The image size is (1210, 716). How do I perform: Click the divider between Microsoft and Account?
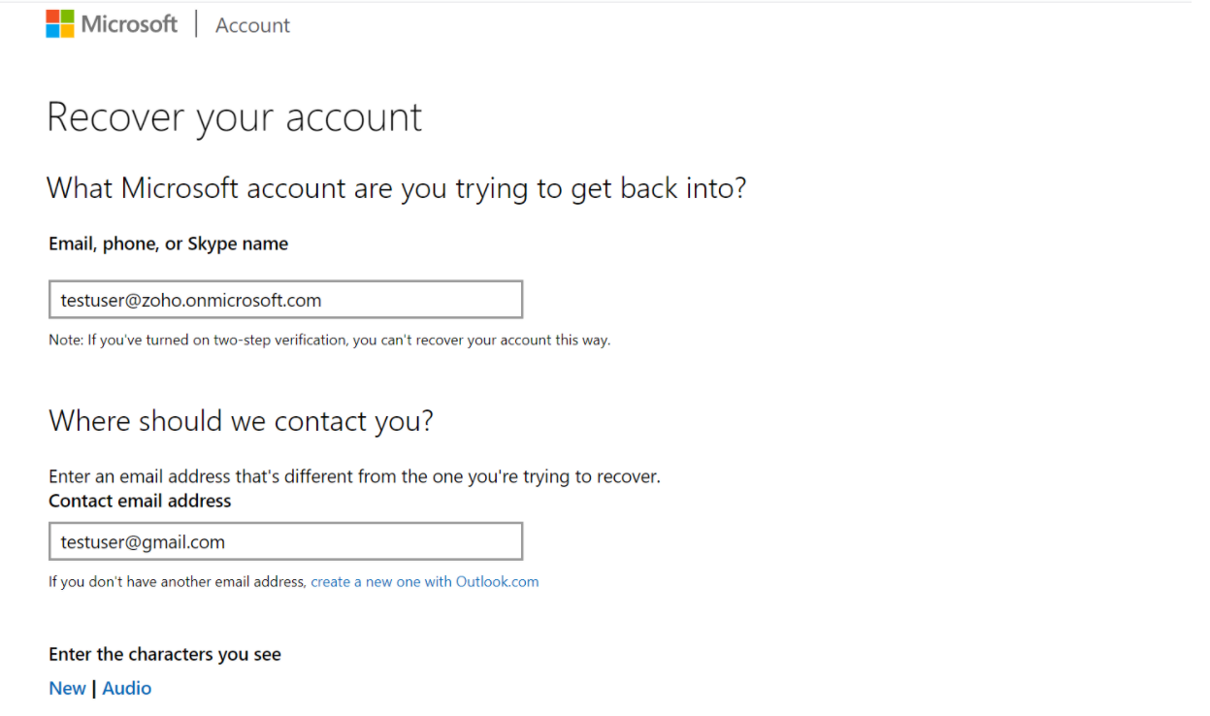(x=196, y=24)
